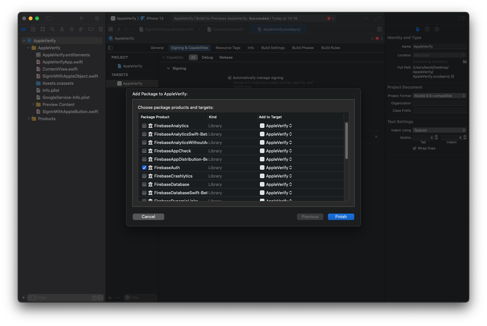The width and height of the screenshot is (487, 326).
Task: Reveal full path in Finder arrow icon
Action: pyautogui.click(x=453, y=76)
